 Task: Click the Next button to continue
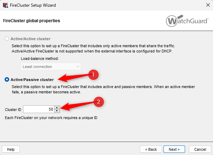pos(174,149)
